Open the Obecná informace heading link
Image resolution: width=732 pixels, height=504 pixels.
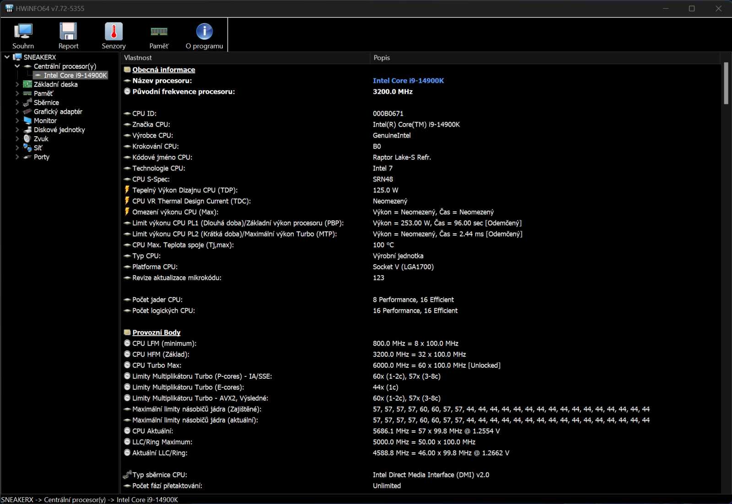click(164, 70)
